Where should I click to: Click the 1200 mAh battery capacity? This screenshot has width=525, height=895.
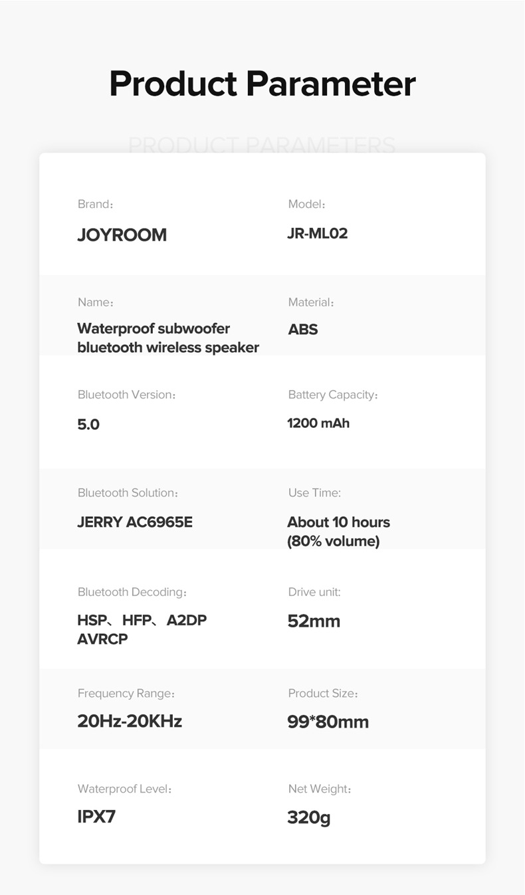click(318, 423)
